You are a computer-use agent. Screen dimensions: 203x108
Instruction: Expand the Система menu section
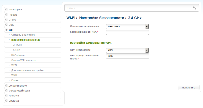click(33, 100)
